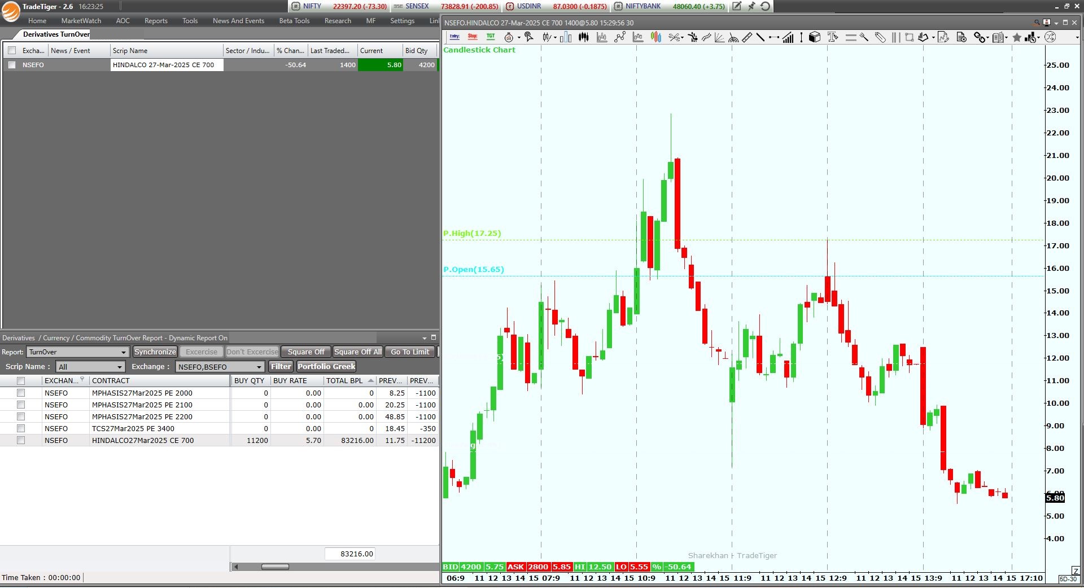Viewport: 1084px width, 588px height.
Task: Click the Synchronize button
Action: (155, 352)
